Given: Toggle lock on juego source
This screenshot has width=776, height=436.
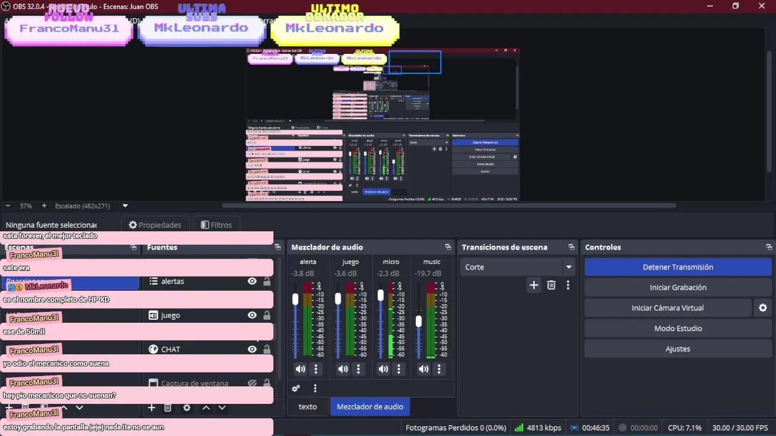Looking at the screenshot, I should click(267, 315).
